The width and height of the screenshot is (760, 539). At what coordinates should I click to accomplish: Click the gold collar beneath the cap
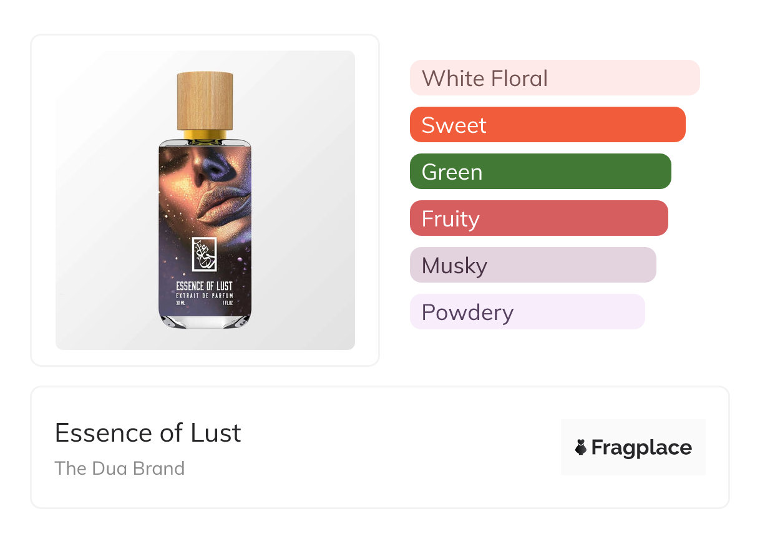pyautogui.click(x=205, y=135)
